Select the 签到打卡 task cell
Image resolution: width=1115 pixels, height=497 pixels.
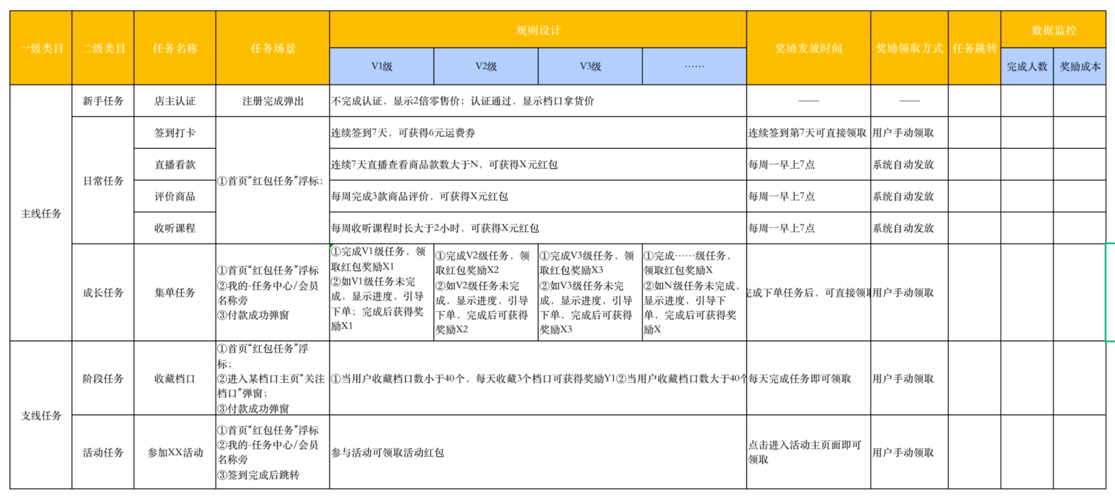(x=175, y=133)
